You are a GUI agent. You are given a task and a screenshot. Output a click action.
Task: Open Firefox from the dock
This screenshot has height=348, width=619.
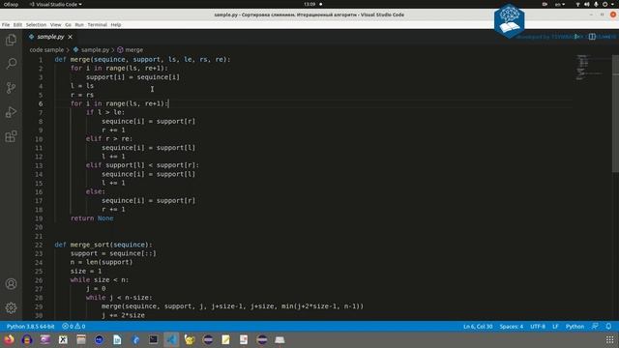[9, 339]
